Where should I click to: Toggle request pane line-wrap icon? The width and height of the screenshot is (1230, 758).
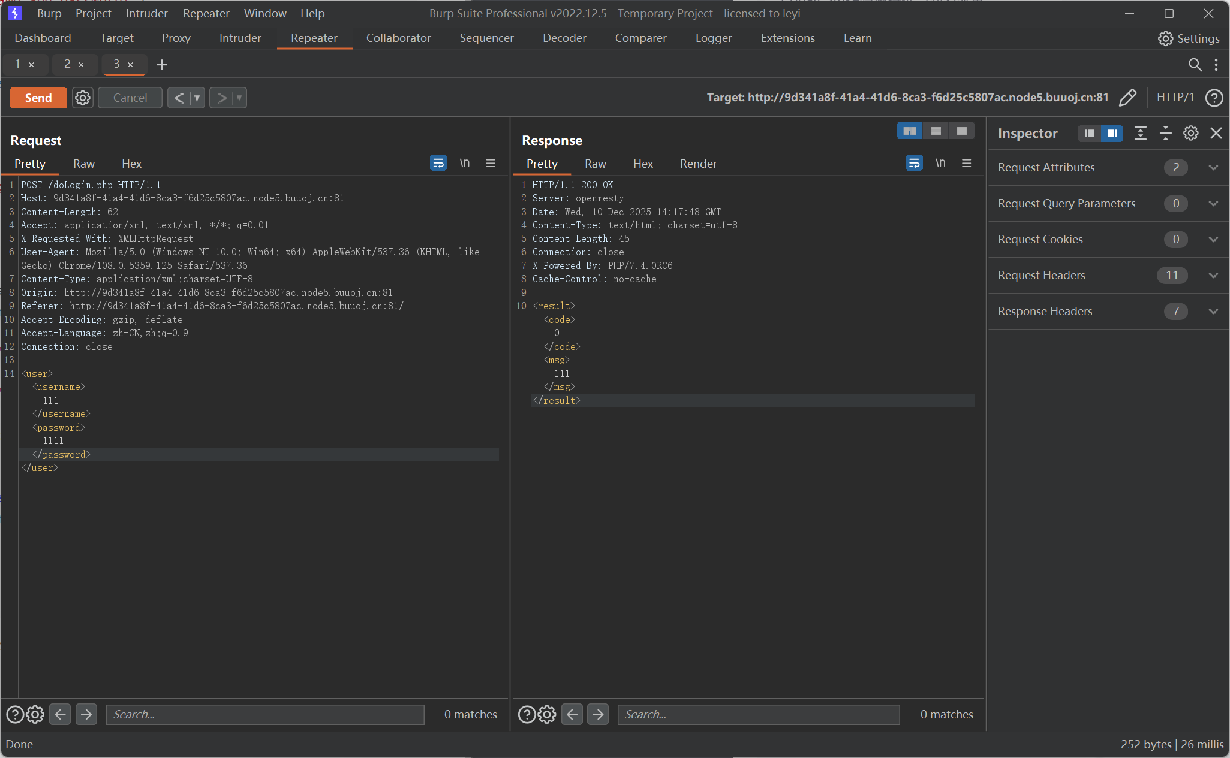point(438,163)
